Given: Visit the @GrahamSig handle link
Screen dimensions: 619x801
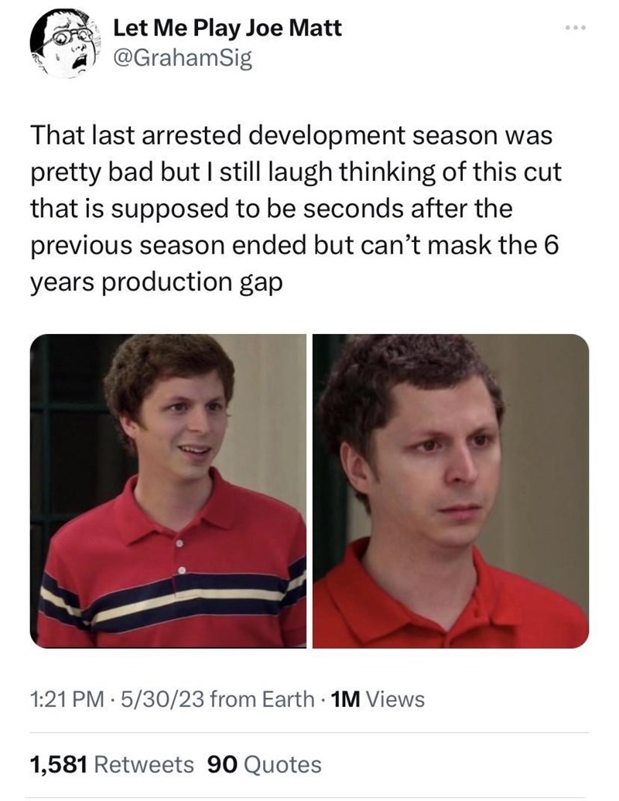Looking at the screenshot, I should tap(183, 60).
